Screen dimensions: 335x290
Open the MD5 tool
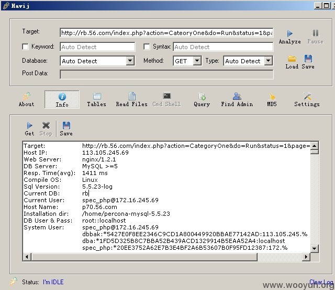click(272, 100)
